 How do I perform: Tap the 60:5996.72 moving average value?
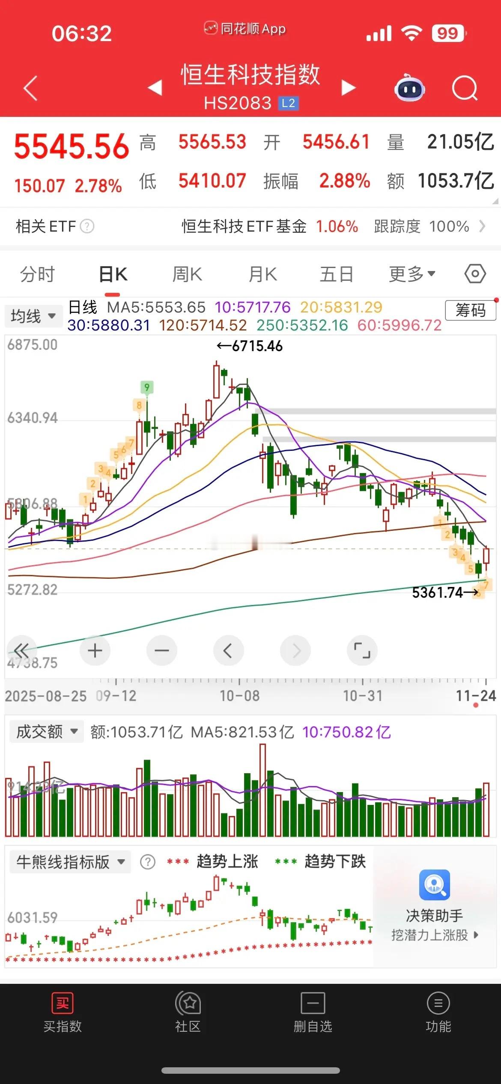[400, 325]
